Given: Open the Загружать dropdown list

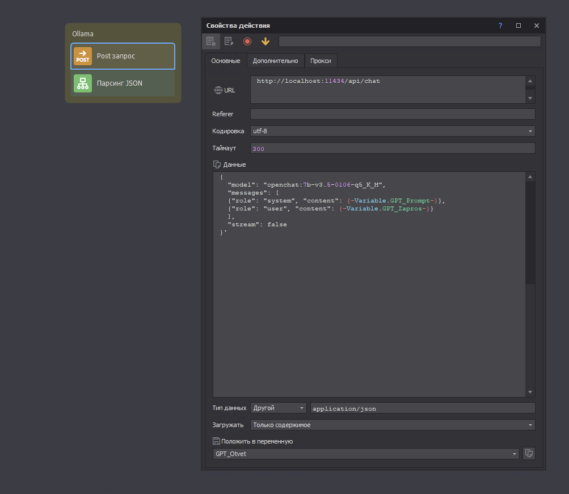Looking at the screenshot, I should [393, 425].
